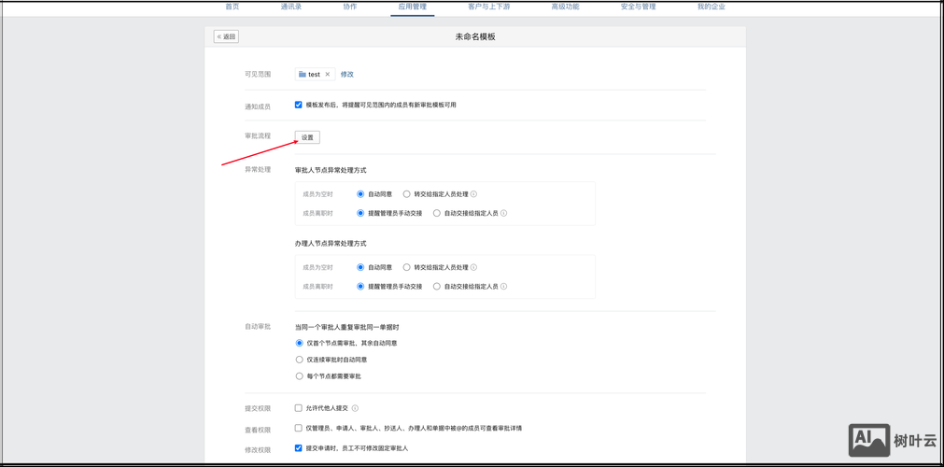
Task: Click 成员为空时 label under 审批人节点
Action: click(317, 194)
